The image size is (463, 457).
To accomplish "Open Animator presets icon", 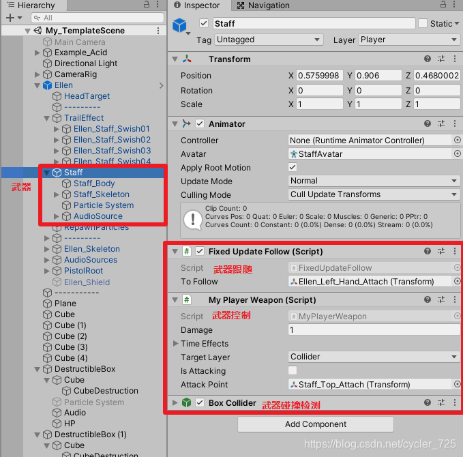I will [441, 123].
